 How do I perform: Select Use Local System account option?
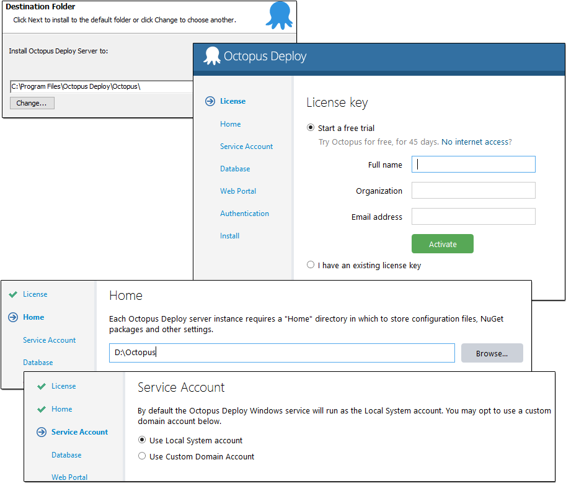pos(142,440)
